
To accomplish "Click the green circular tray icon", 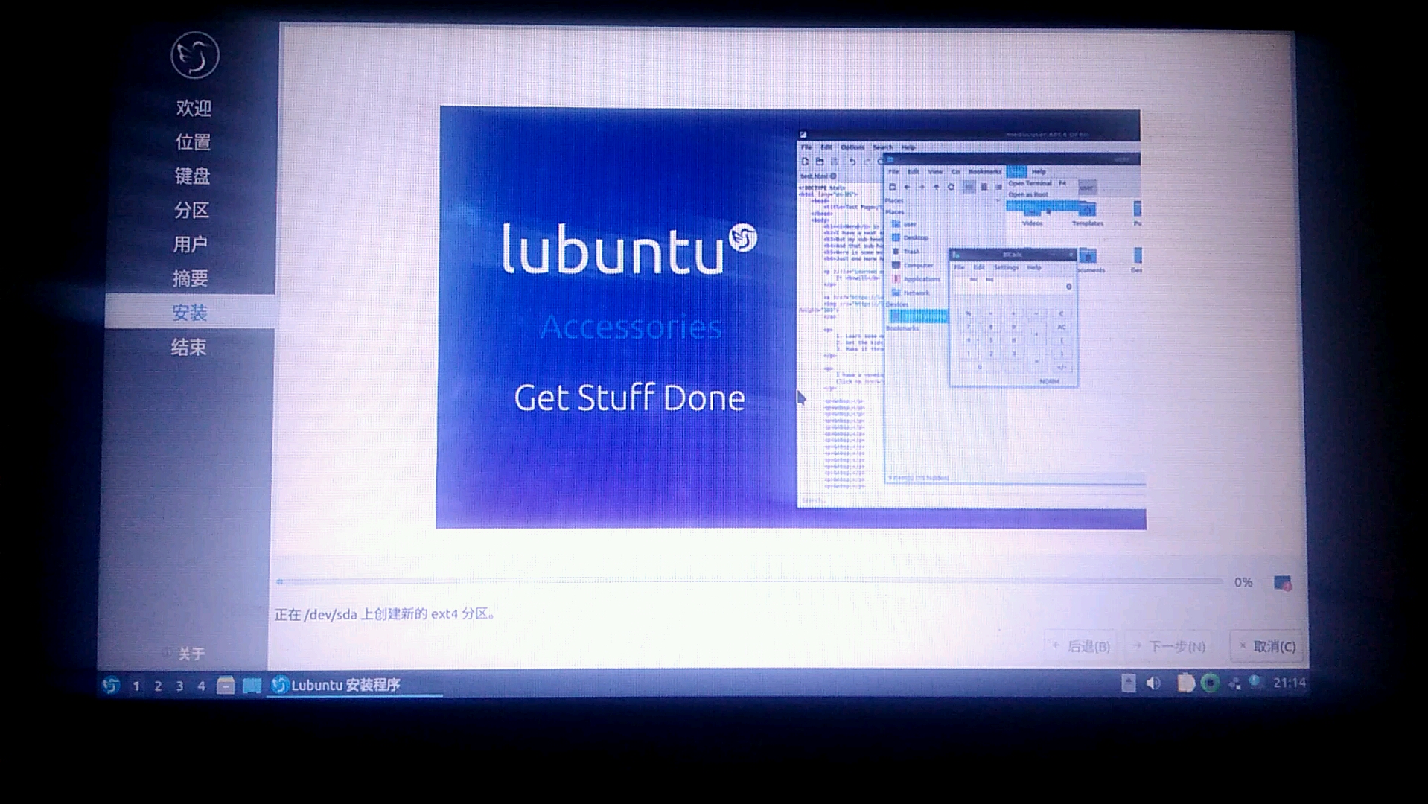I will 1210,683.
